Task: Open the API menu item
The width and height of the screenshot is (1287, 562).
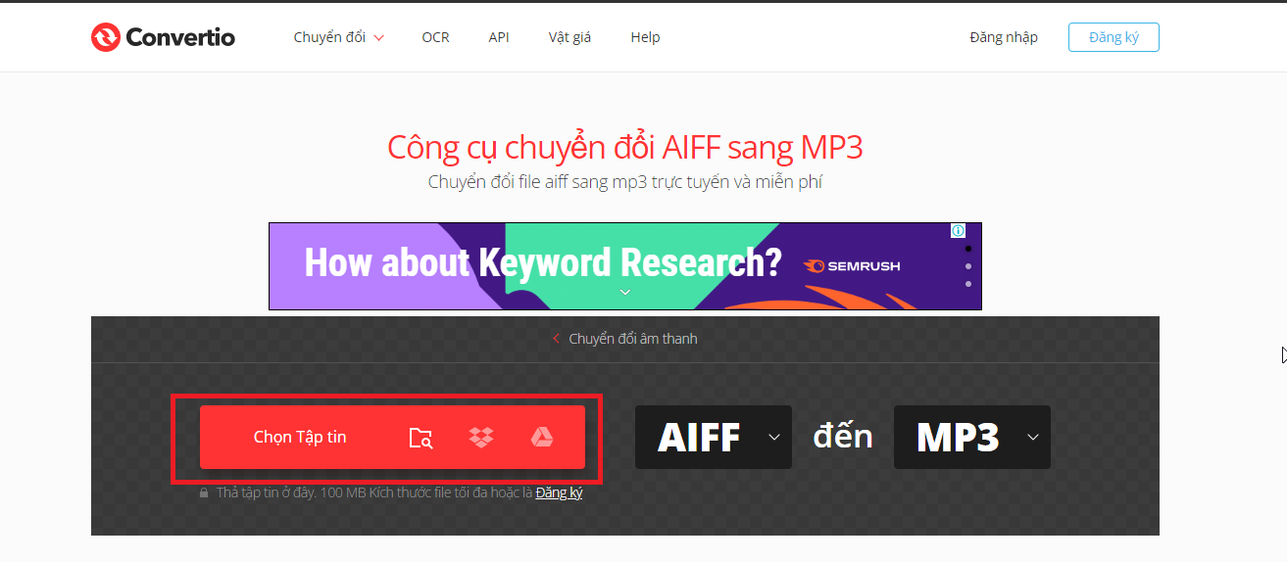Action: (499, 37)
